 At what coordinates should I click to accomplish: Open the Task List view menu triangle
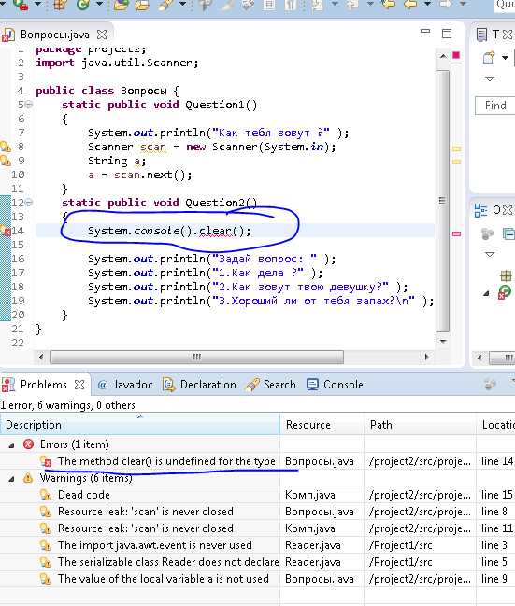click(490, 78)
